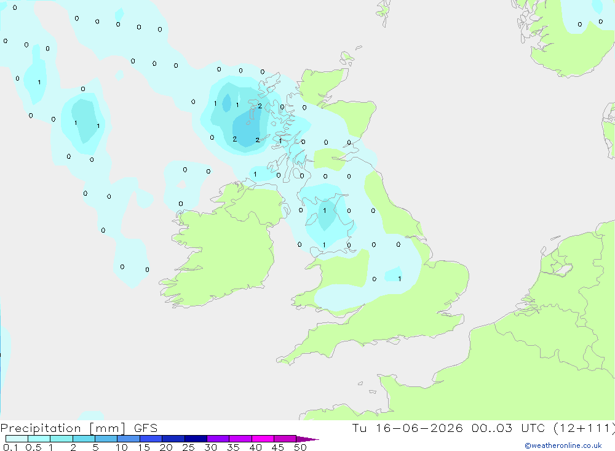Pick the 35–40 mm violet legend swatch

pos(240,439)
